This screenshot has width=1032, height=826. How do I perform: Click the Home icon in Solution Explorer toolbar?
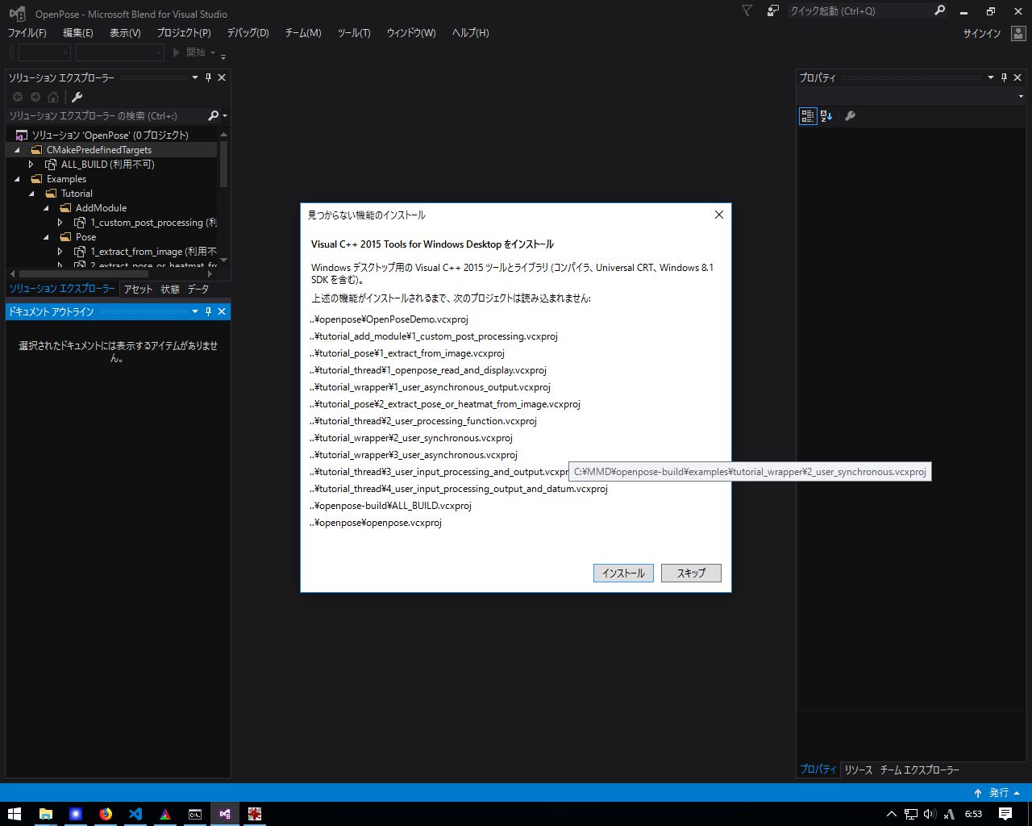tap(52, 97)
